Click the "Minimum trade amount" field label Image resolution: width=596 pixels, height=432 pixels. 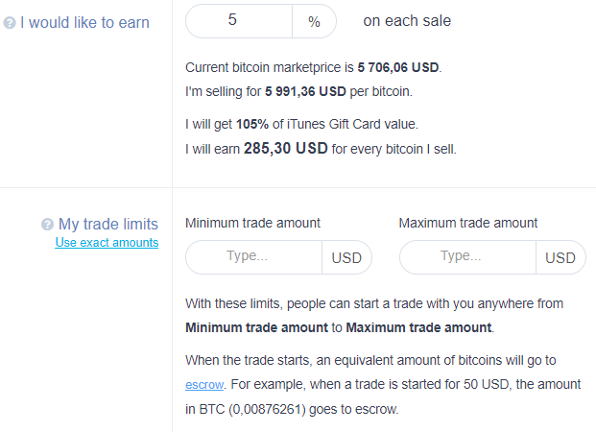tap(252, 223)
